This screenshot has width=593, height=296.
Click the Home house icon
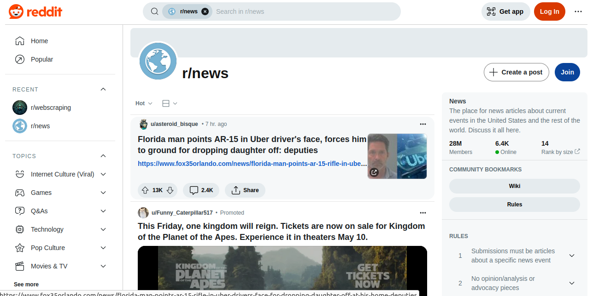tap(20, 41)
